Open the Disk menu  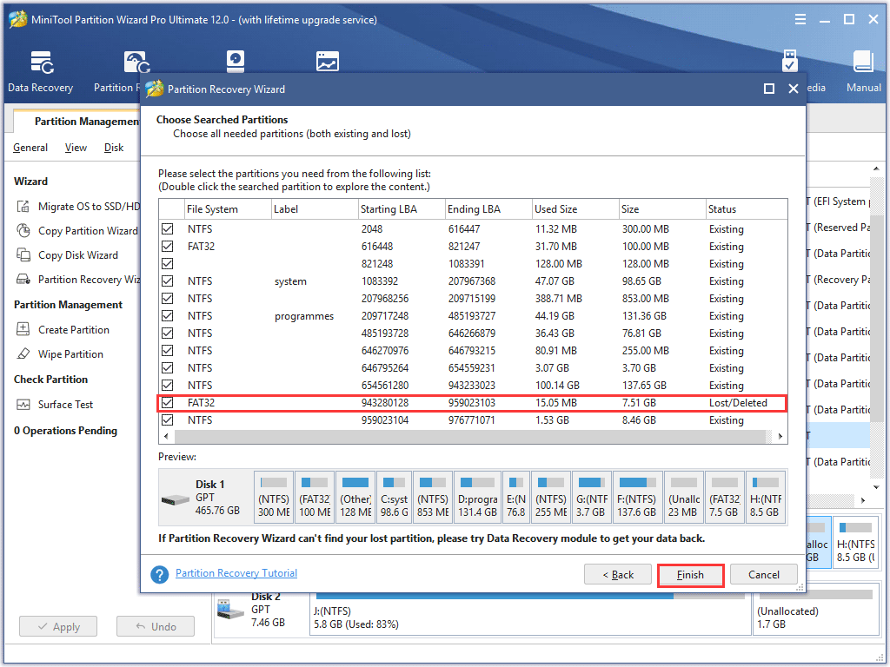point(114,148)
